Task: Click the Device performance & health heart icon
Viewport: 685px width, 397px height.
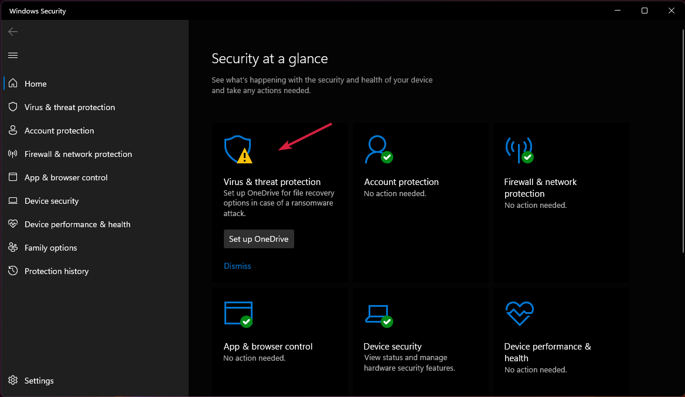Action: tap(519, 314)
